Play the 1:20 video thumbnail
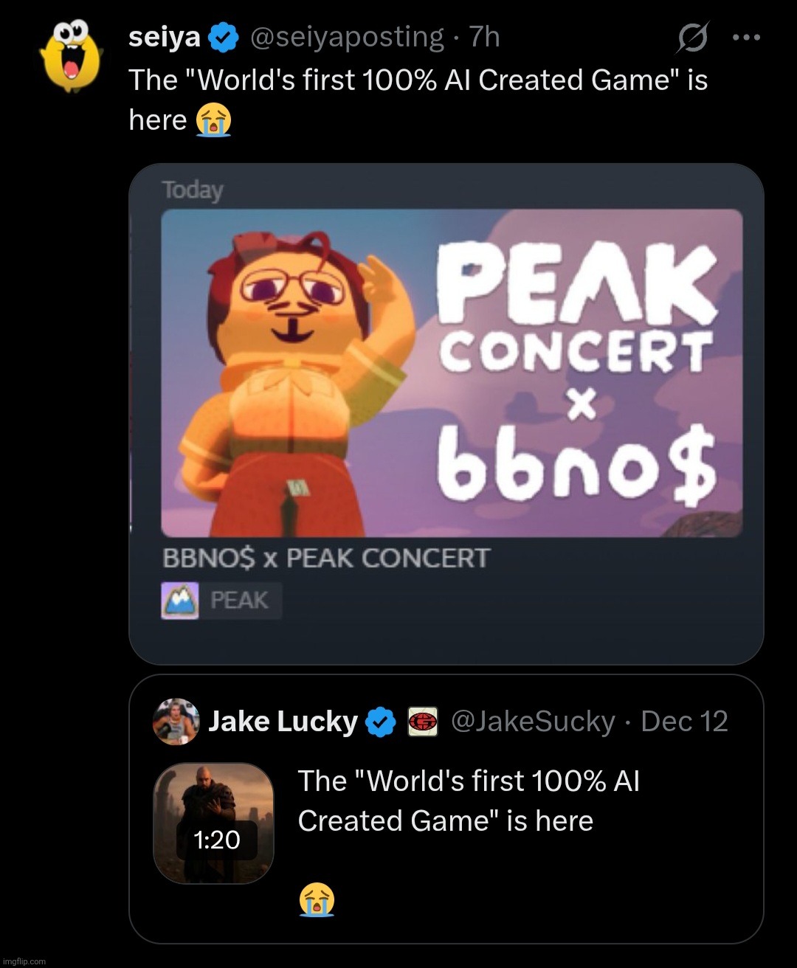 tap(214, 823)
